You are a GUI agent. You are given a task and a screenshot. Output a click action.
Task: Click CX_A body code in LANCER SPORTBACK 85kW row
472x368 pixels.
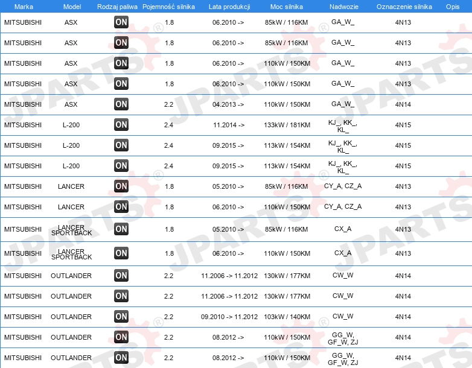pos(343,229)
